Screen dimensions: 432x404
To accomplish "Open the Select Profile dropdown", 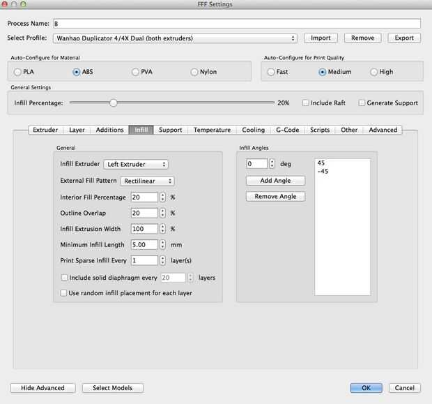I will click(x=175, y=38).
